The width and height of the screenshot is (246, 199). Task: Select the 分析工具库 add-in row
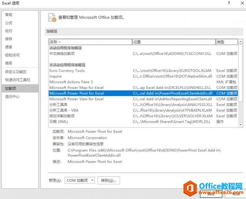tap(143, 105)
